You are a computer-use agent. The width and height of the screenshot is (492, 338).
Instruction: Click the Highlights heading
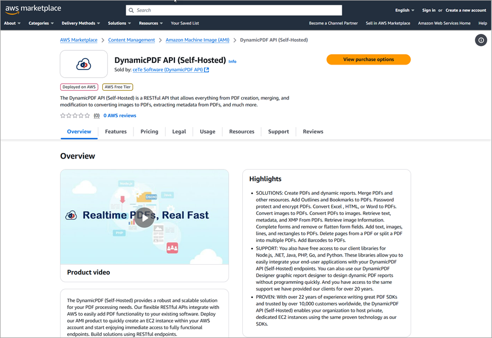tap(265, 179)
